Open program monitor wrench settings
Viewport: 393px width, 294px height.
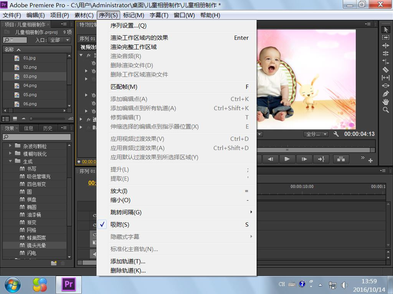[336, 134]
